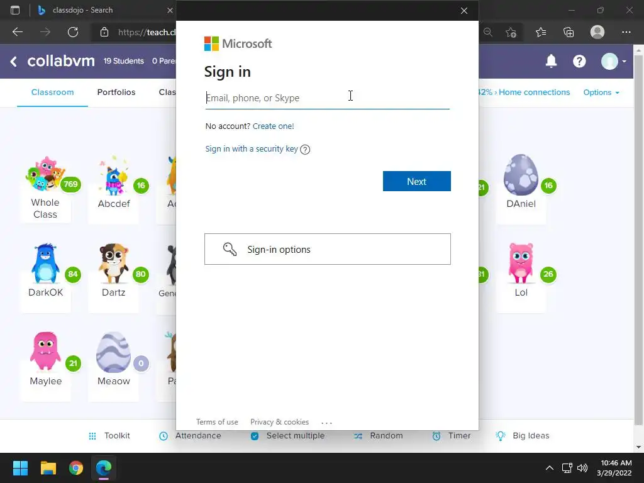This screenshot has height=483, width=644.
Task: Open Terms of use link
Action: tap(217, 422)
